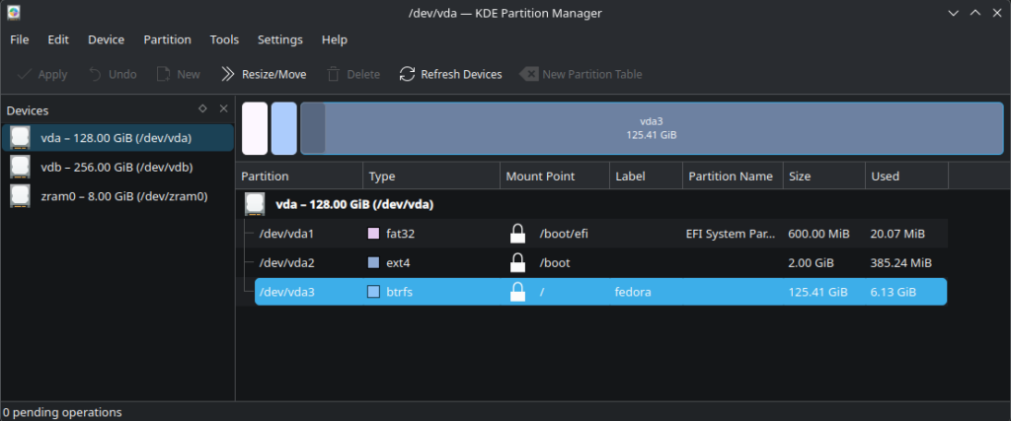
Task: Sort by the Label column header
Action: 646,175
